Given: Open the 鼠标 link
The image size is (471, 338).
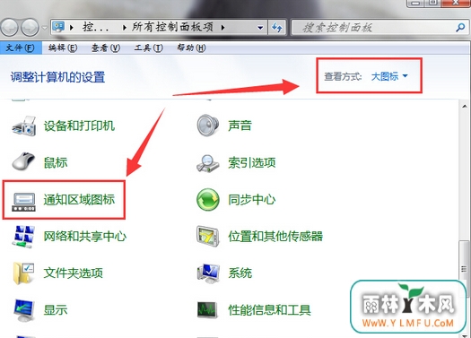Looking at the screenshot, I should click(x=56, y=162).
